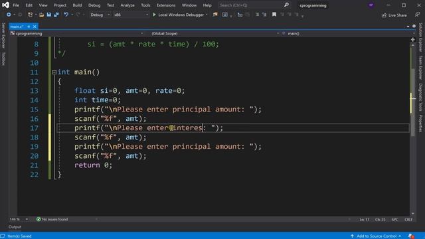Screen dimensions: 425x239
Task: Click the search magnifier icon
Action: coord(286,5)
